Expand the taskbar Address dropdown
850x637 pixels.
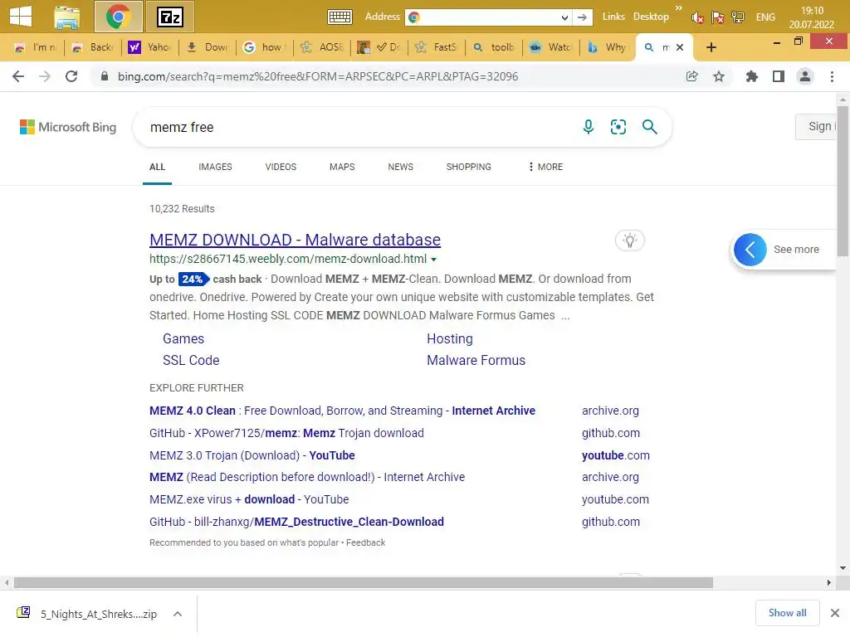click(564, 17)
